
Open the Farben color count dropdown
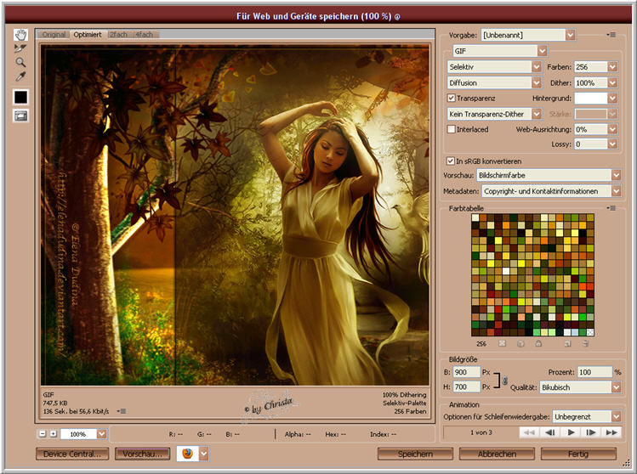612,66
